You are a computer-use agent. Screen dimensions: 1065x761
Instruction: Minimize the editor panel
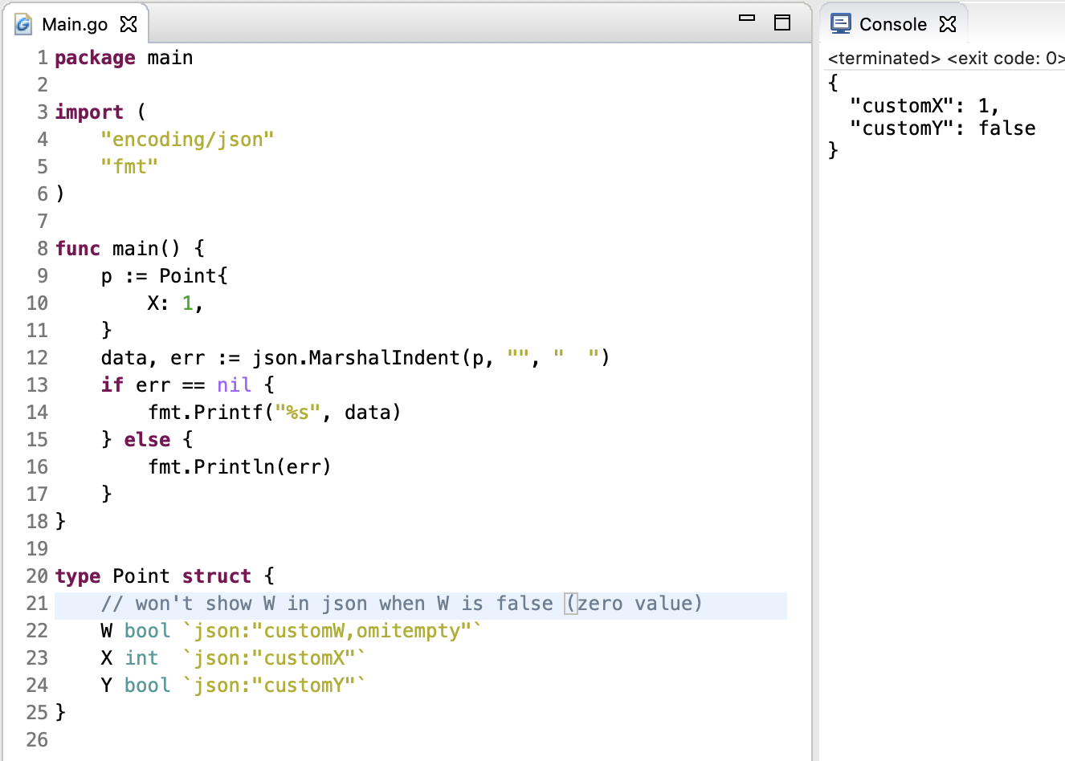pyautogui.click(x=747, y=18)
